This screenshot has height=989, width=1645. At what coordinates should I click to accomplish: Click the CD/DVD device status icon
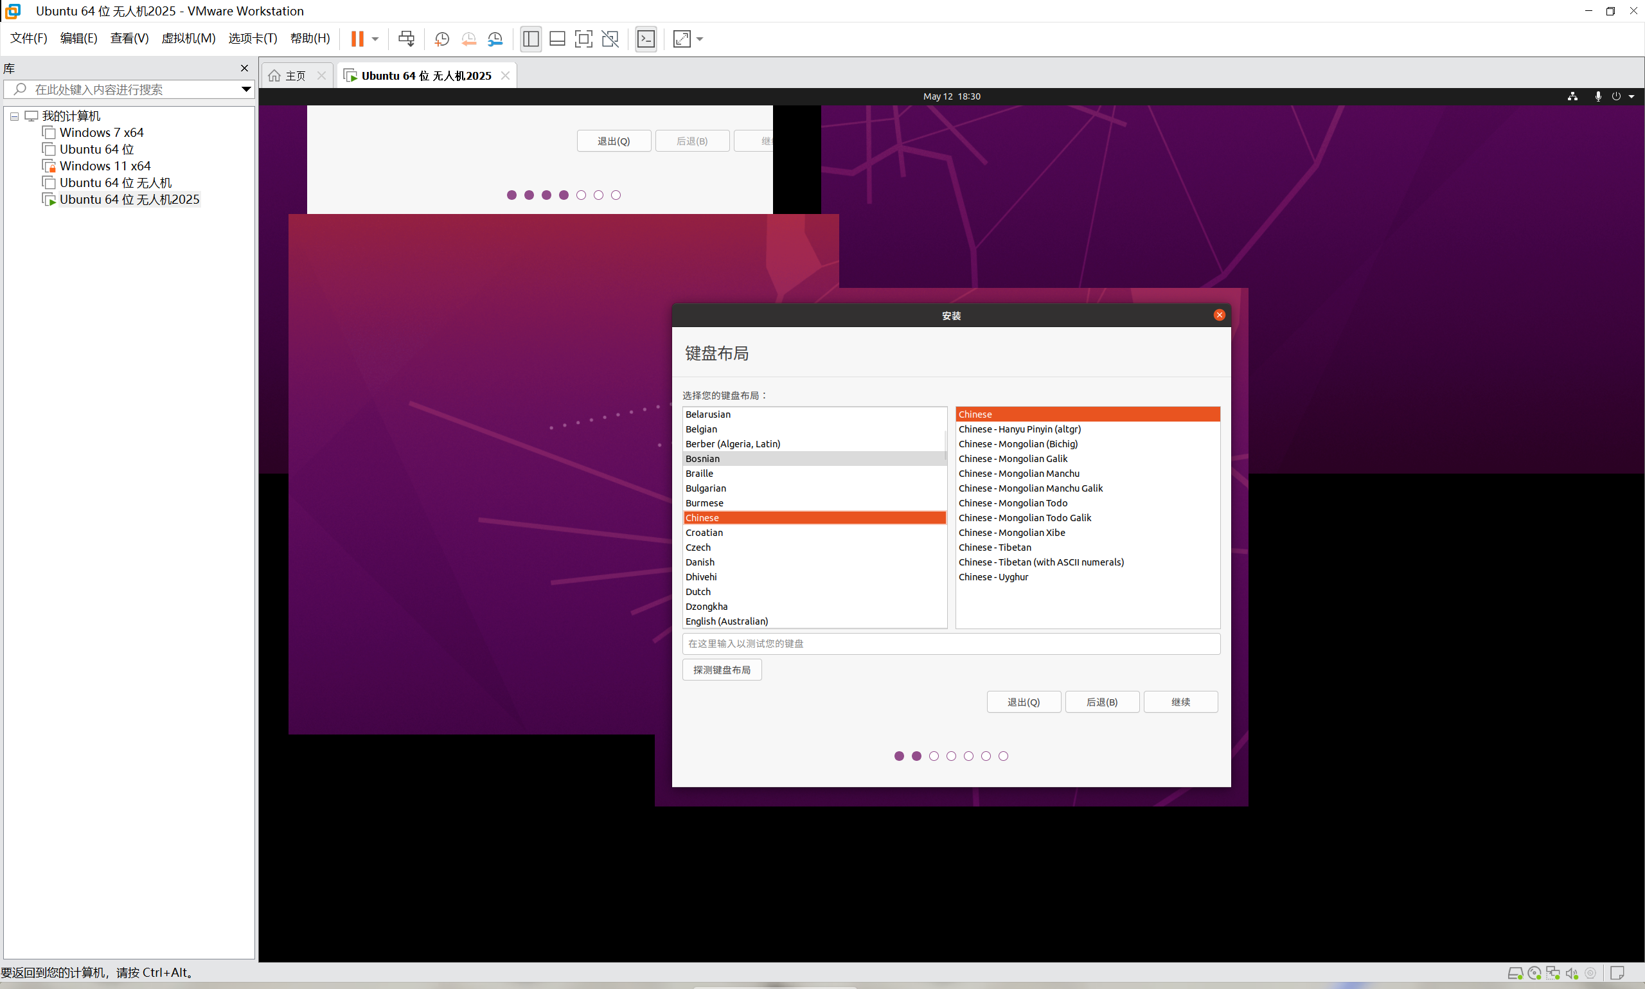tap(1534, 974)
